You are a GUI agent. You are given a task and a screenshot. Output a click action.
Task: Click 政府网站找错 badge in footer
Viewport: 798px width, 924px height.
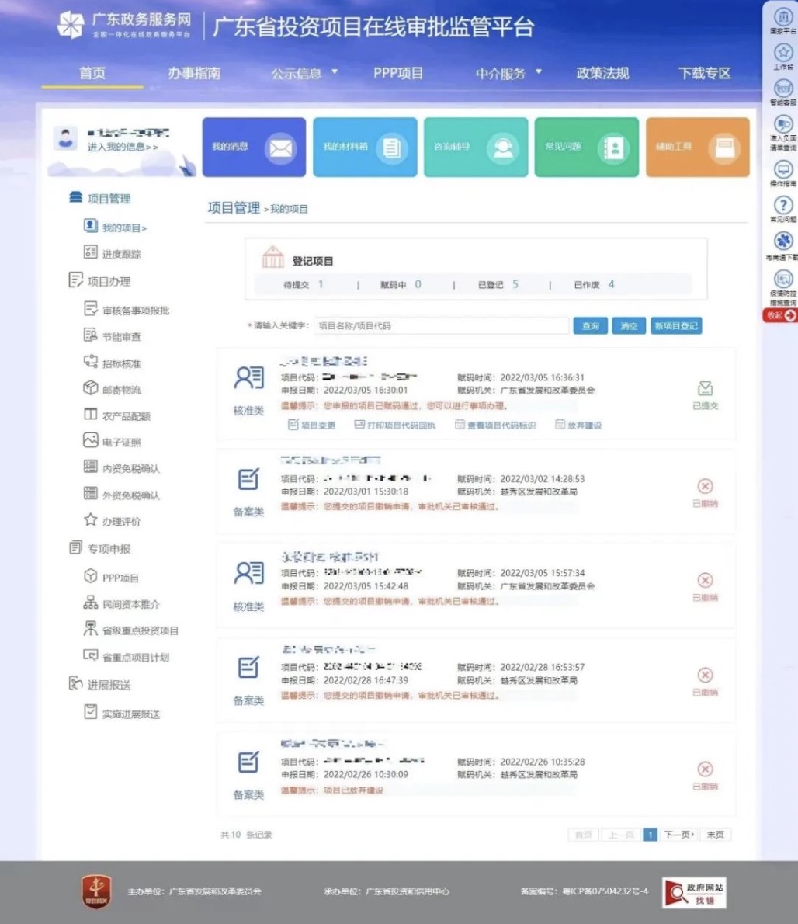pos(694,892)
